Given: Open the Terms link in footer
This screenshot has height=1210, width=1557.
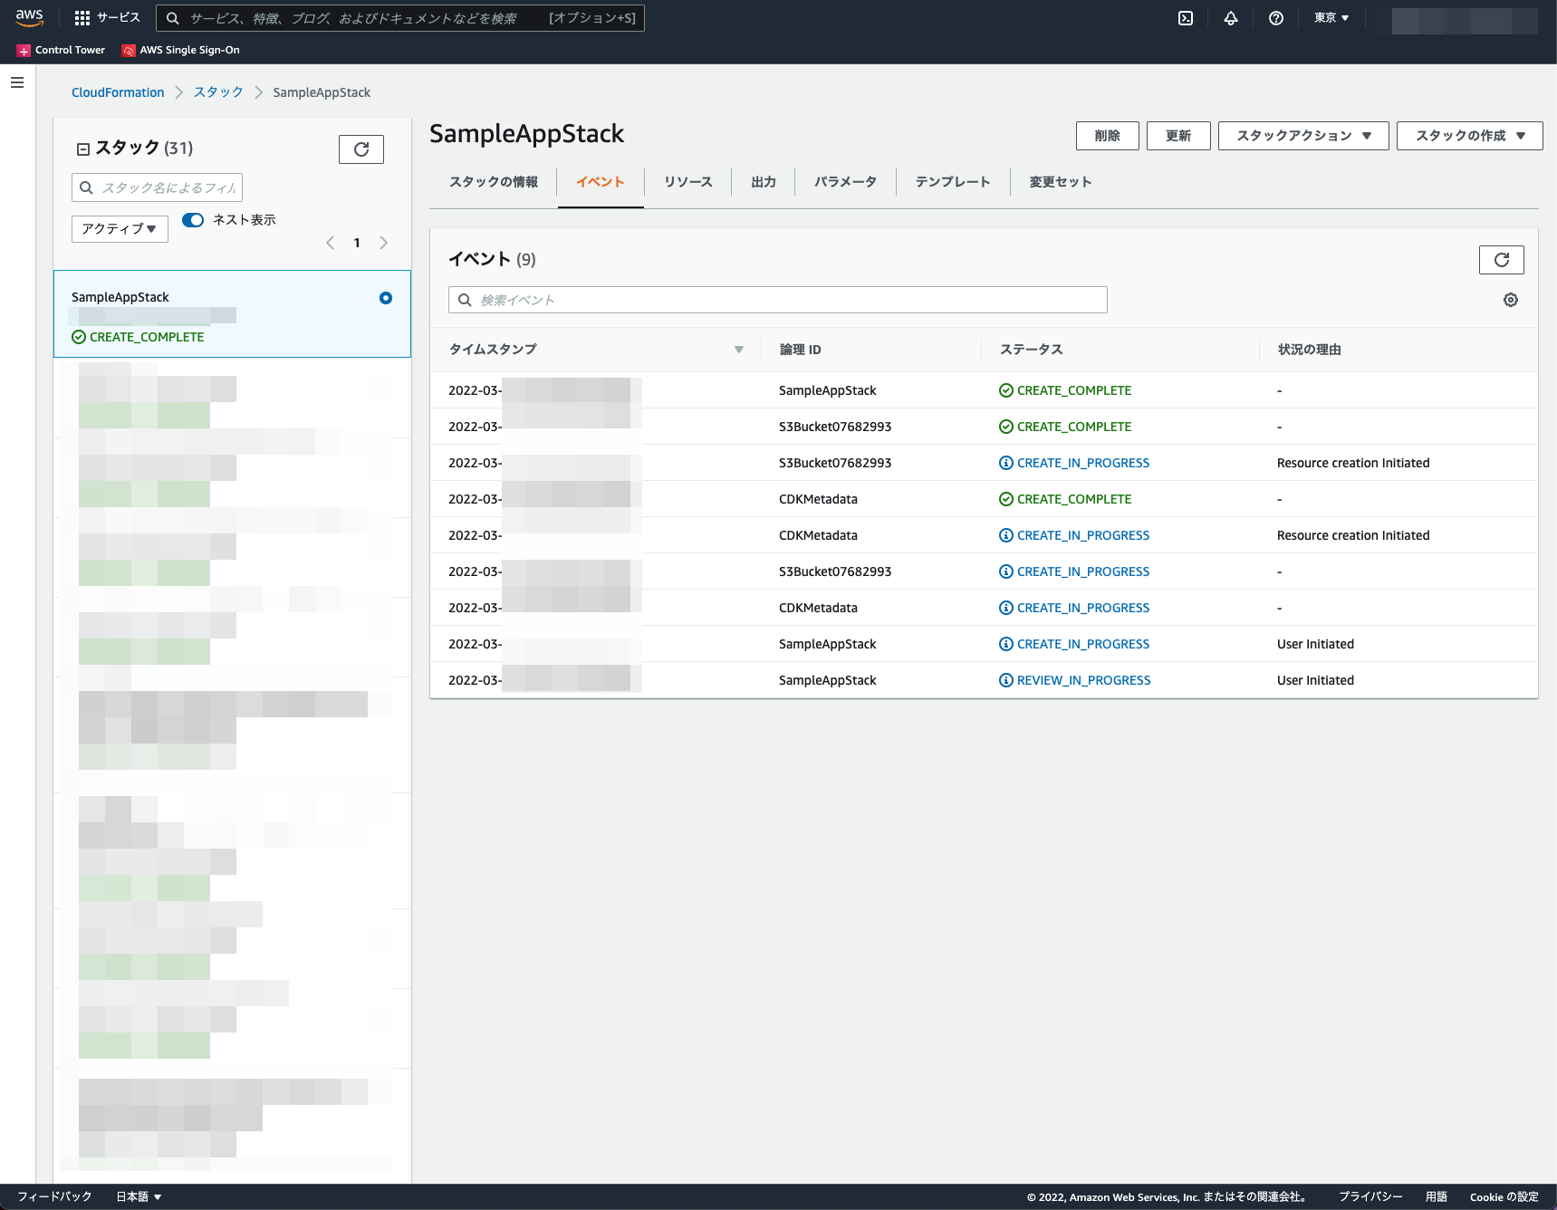Looking at the screenshot, I should pyautogui.click(x=1437, y=1196).
